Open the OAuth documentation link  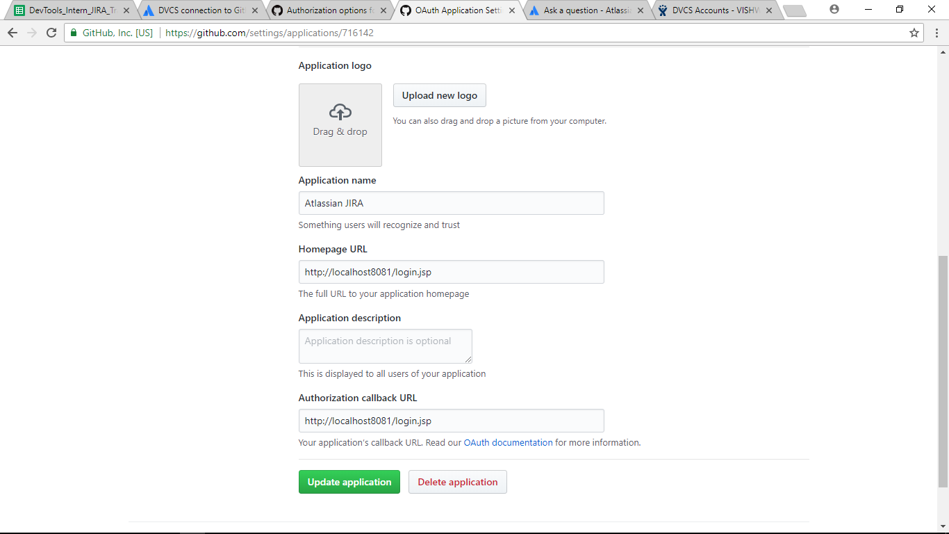point(509,442)
